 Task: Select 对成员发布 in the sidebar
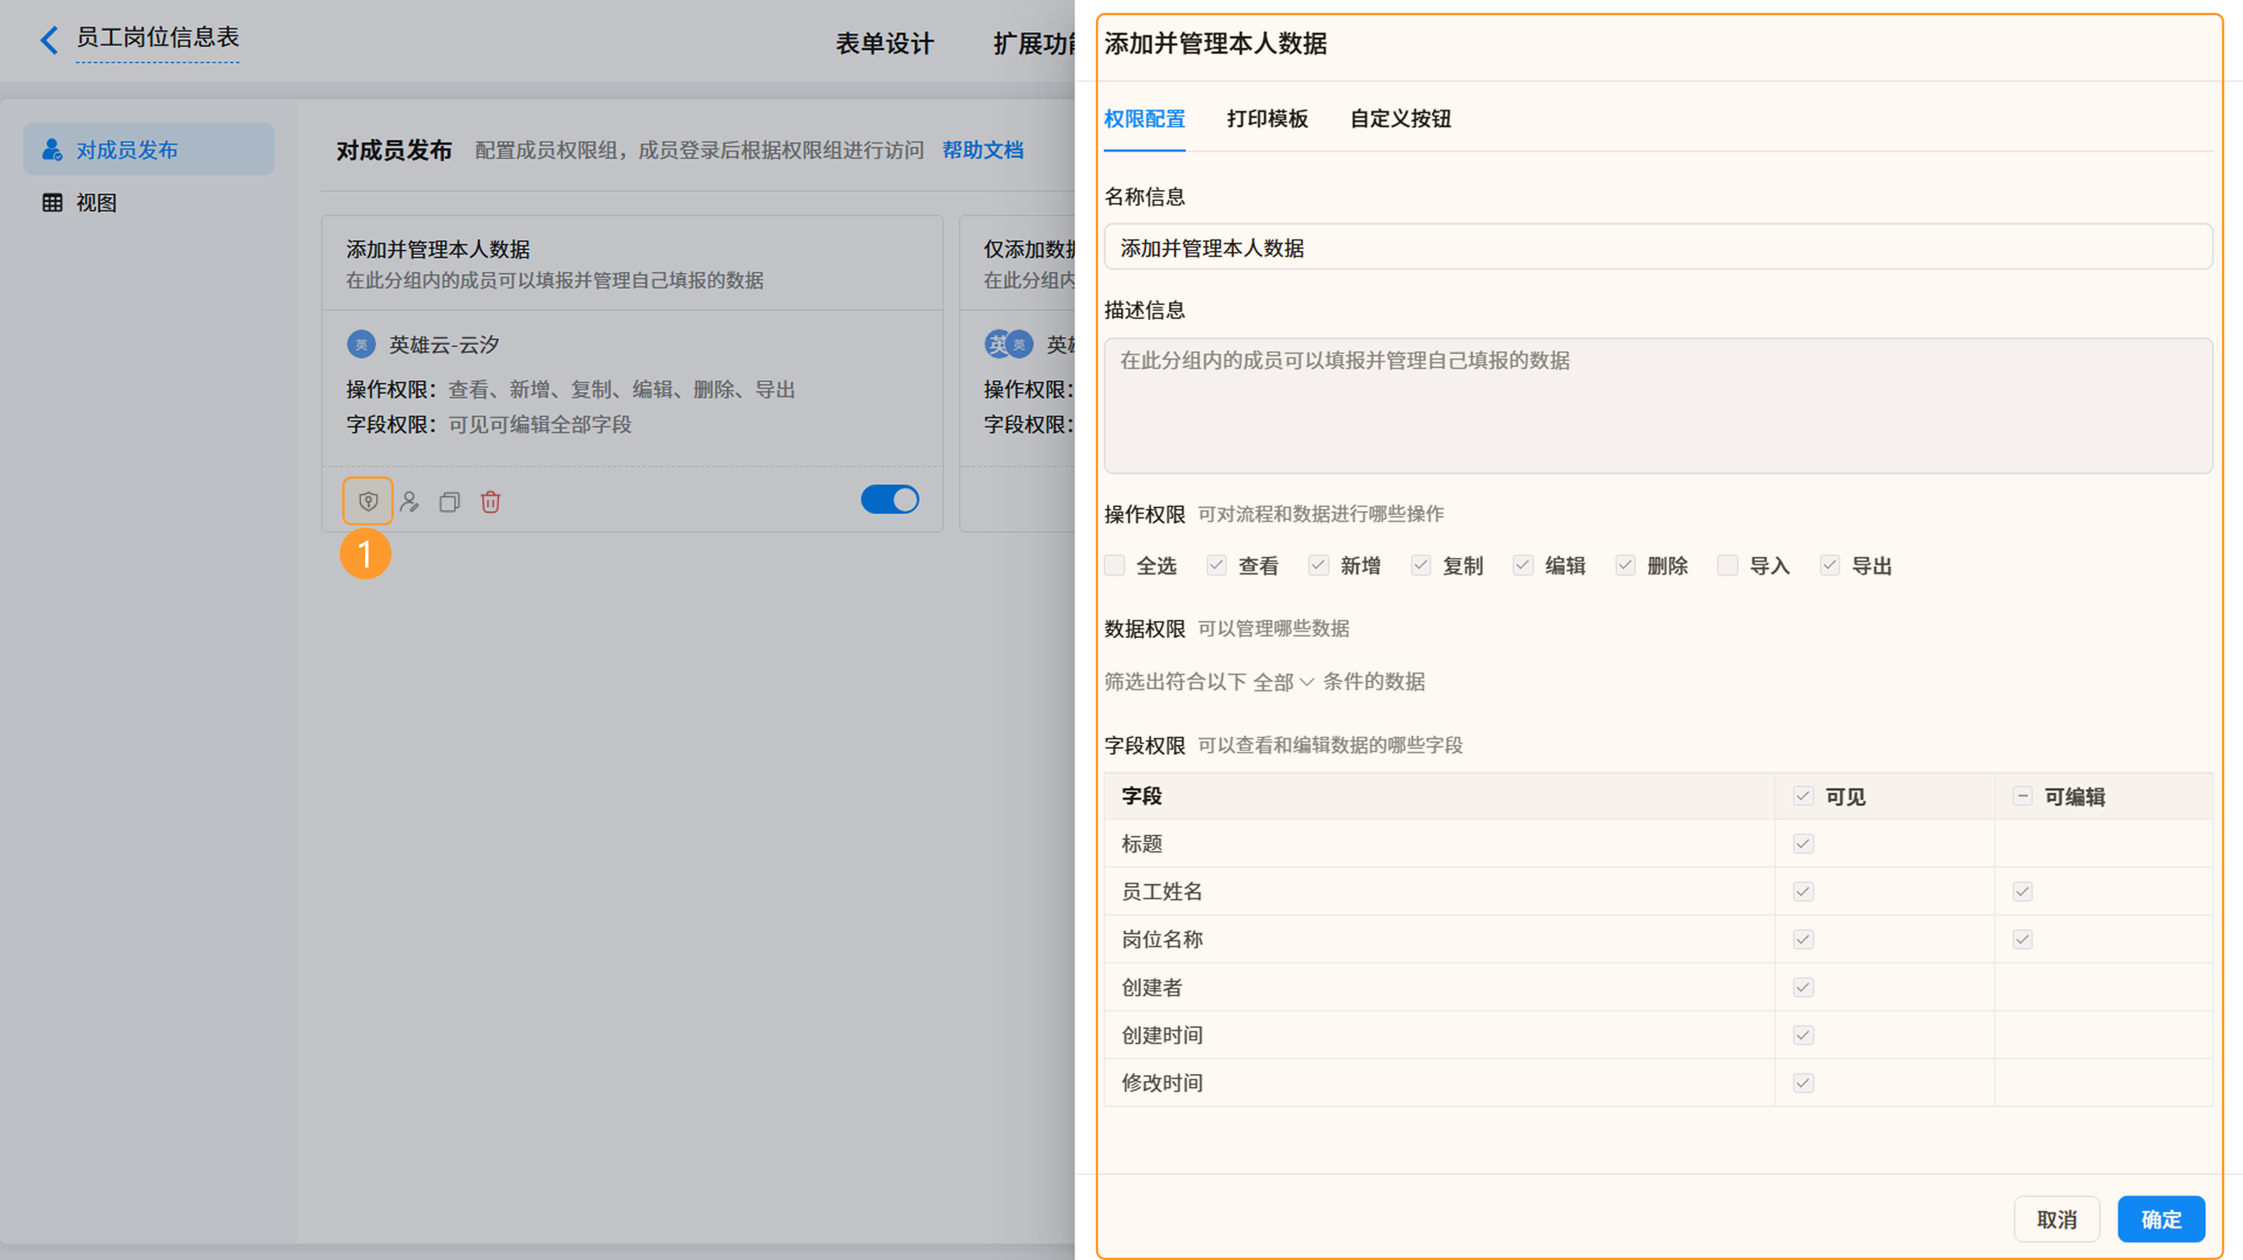point(149,149)
